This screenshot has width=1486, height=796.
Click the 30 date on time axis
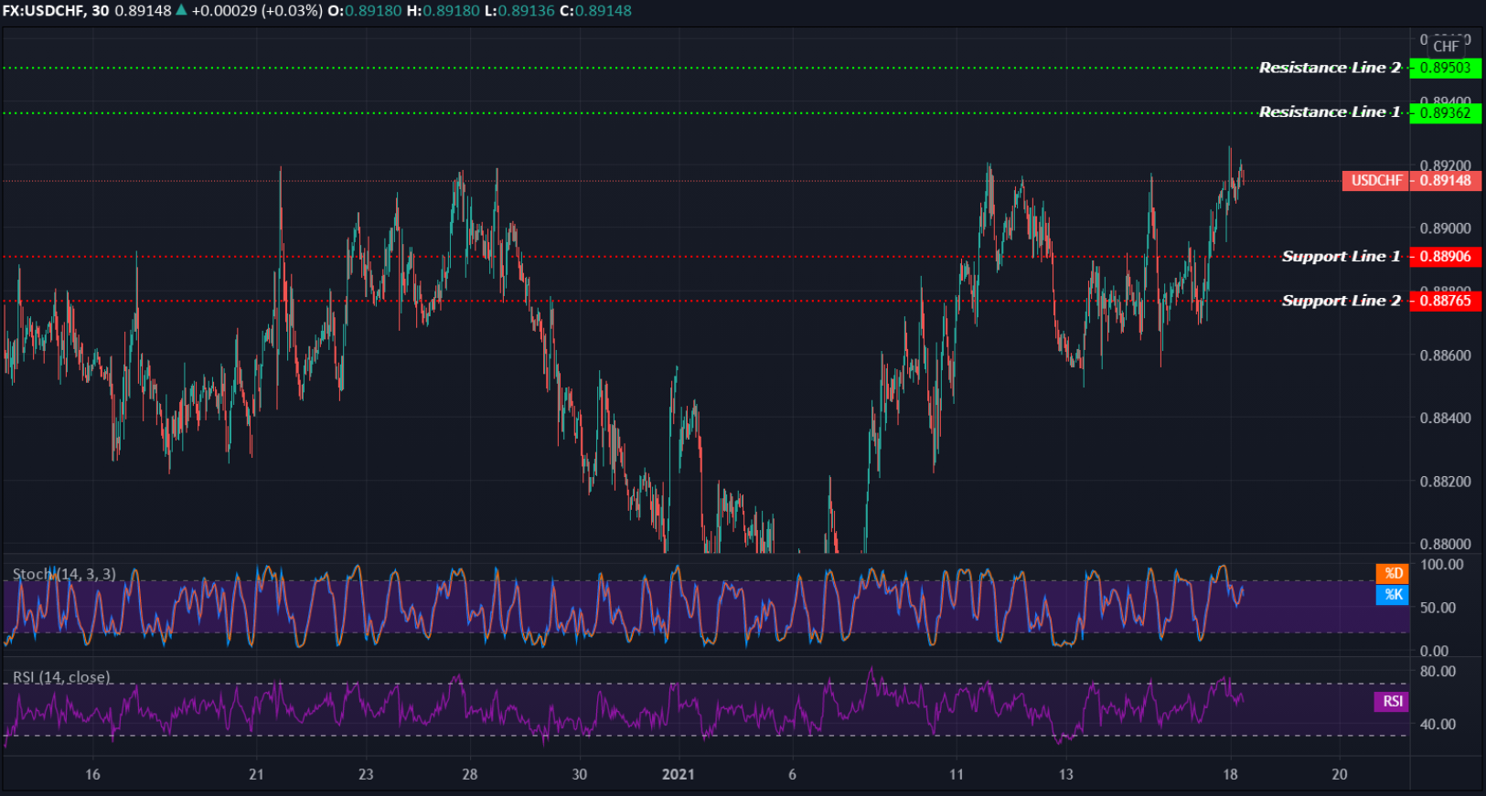tap(580, 774)
